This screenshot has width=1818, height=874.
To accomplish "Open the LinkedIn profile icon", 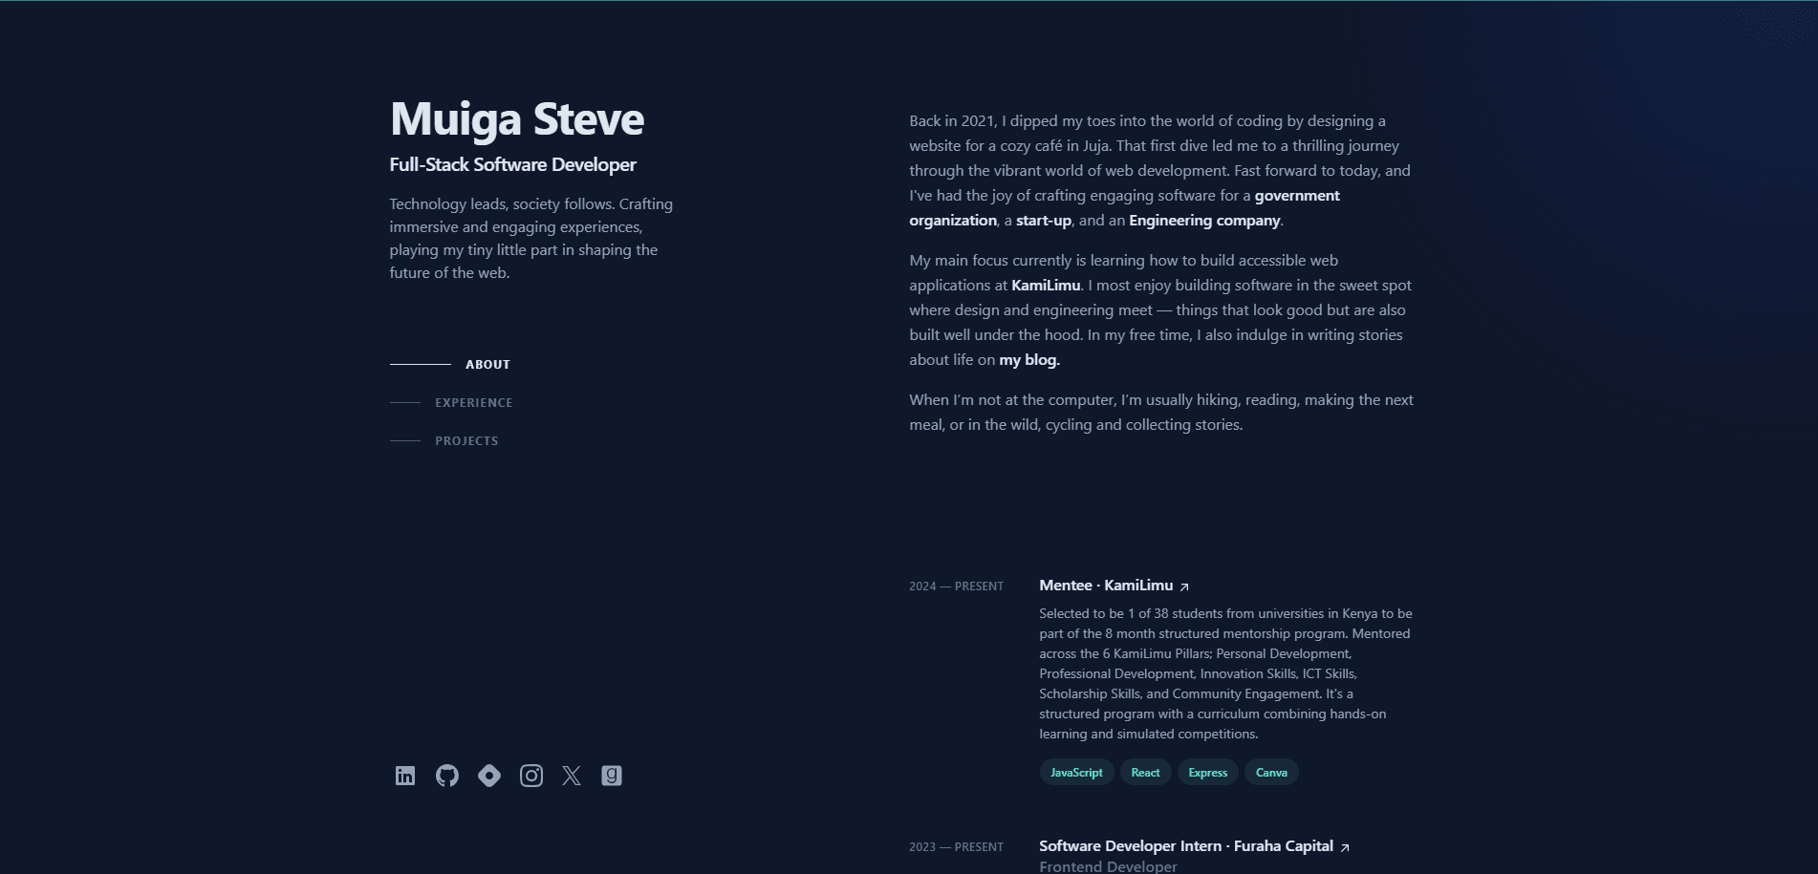I will click(405, 776).
